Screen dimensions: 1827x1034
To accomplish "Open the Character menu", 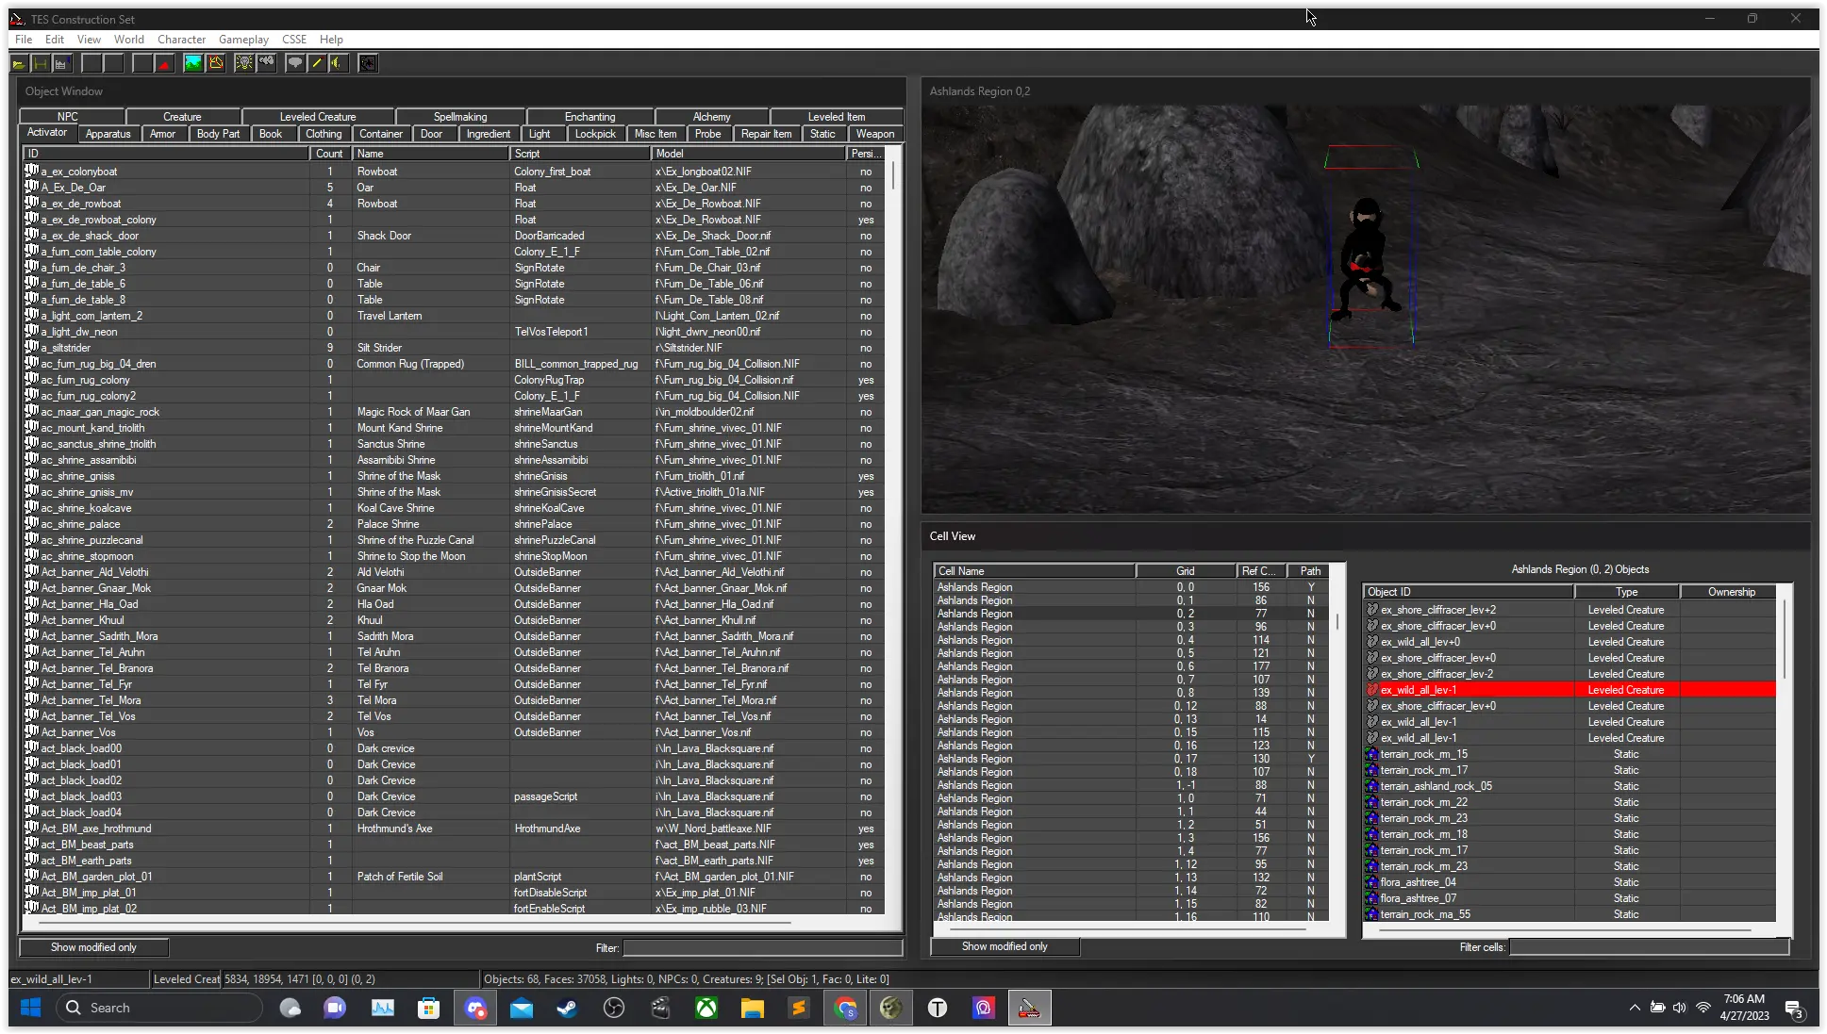I will pos(181,40).
